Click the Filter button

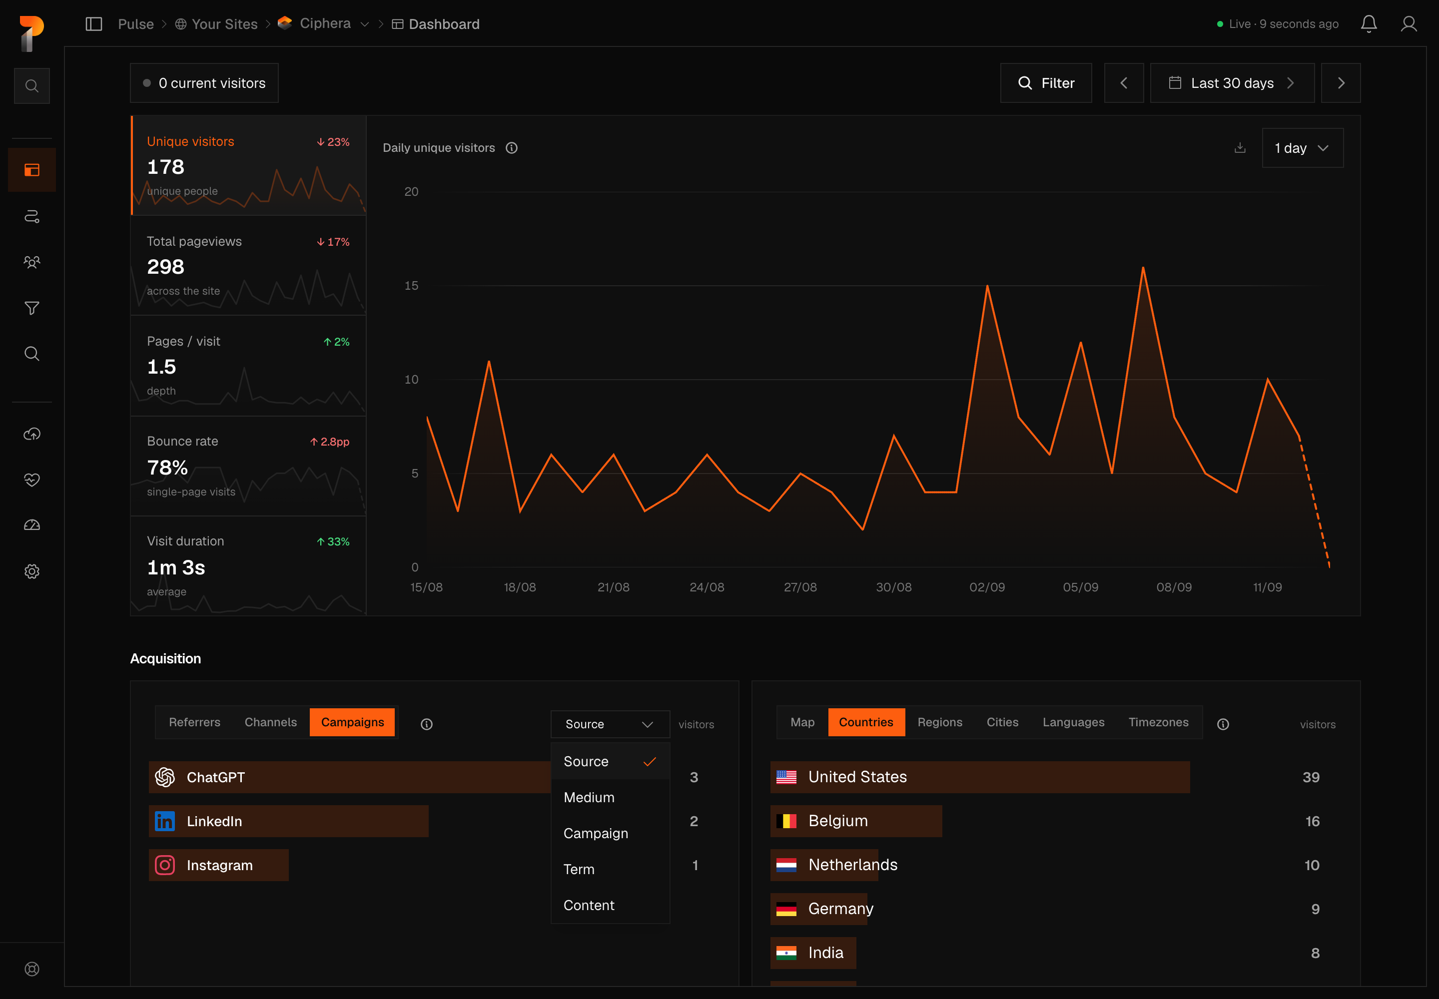click(1046, 82)
